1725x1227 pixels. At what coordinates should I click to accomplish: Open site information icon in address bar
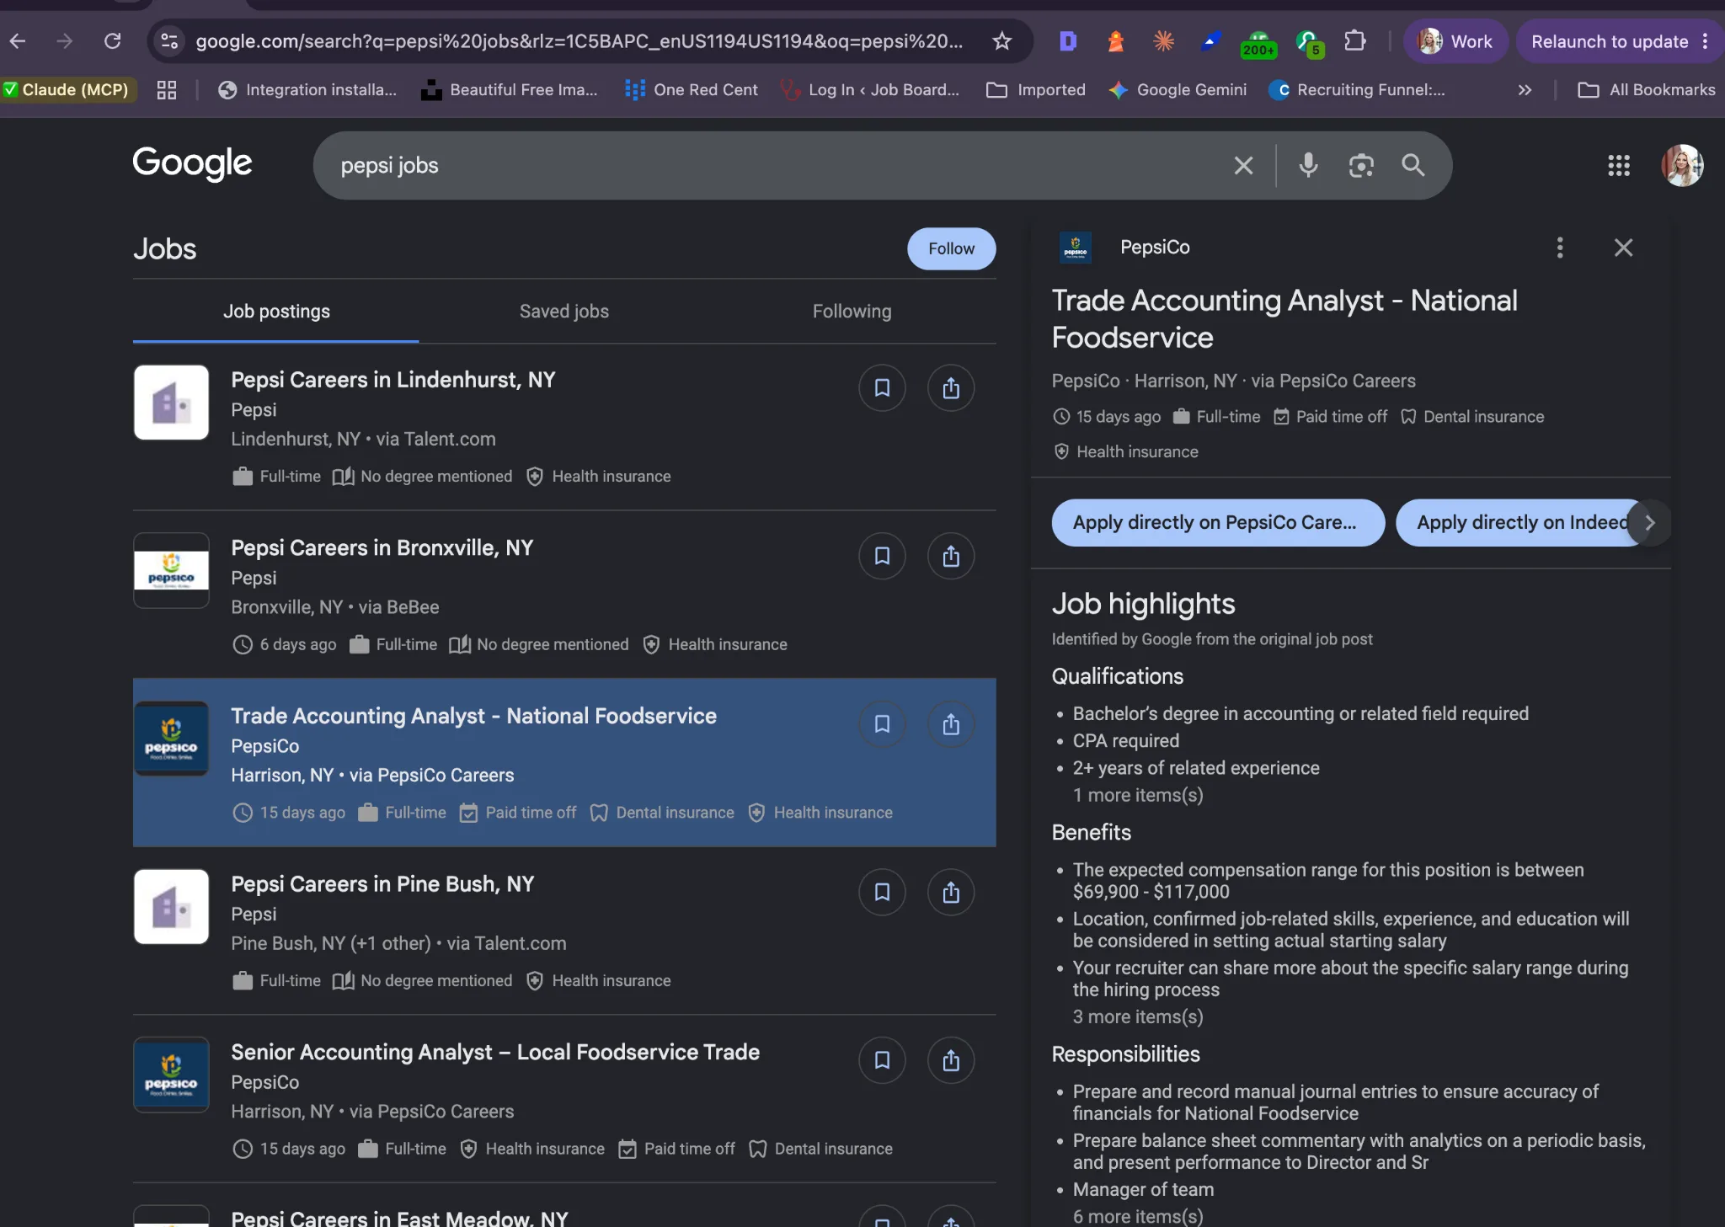point(169,41)
